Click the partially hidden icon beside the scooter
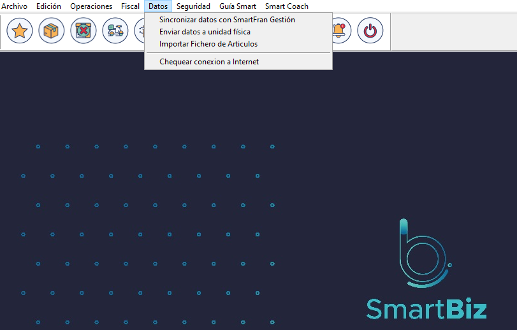This screenshot has width=517, height=330. (x=140, y=31)
